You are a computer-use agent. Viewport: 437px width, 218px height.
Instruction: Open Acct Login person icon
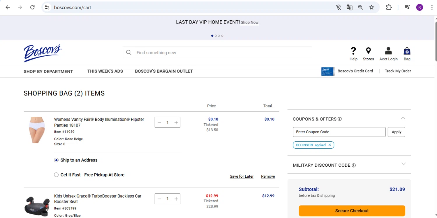pos(388,51)
